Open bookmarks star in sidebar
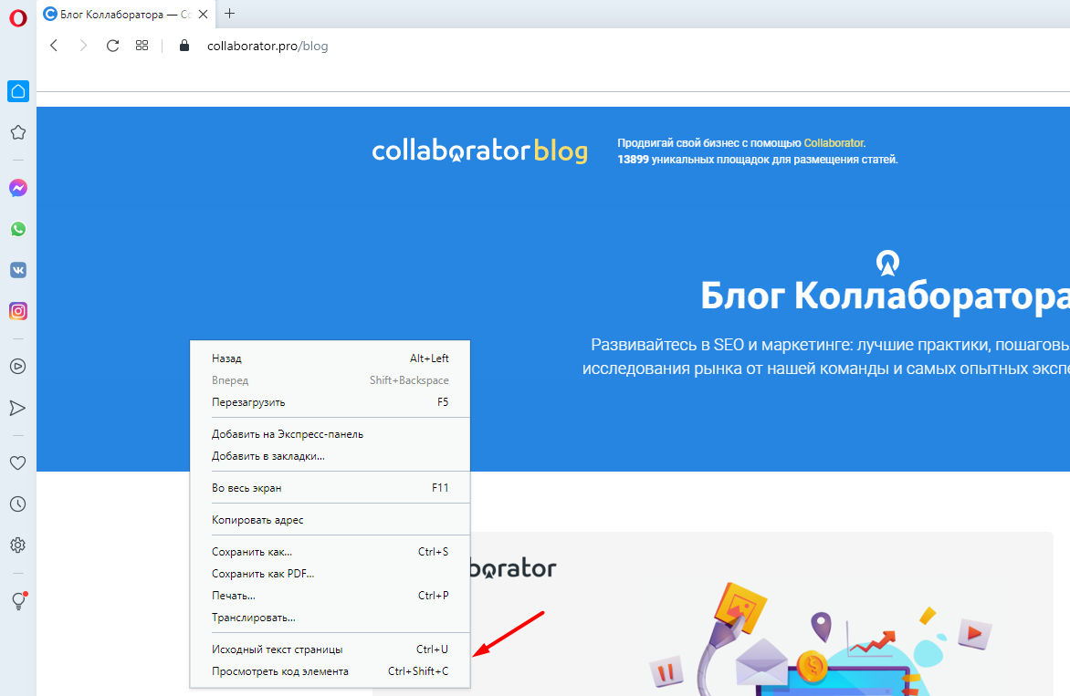Image resolution: width=1070 pixels, height=696 pixels. [x=17, y=132]
